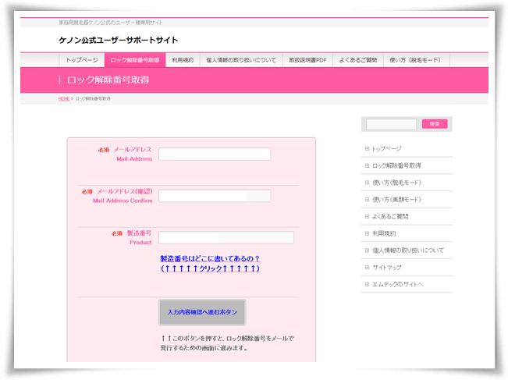Focus the メールアドレス Mail Address field
This screenshot has height=380, width=508.
click(215, 154)
